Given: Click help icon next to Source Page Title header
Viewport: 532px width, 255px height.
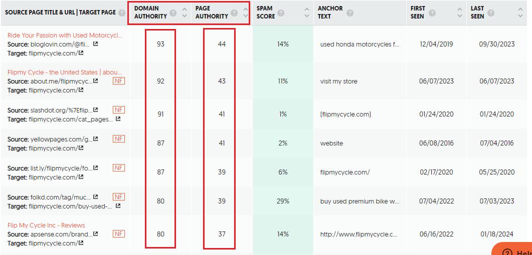Looking at the screenshot, I should [122, 12].
